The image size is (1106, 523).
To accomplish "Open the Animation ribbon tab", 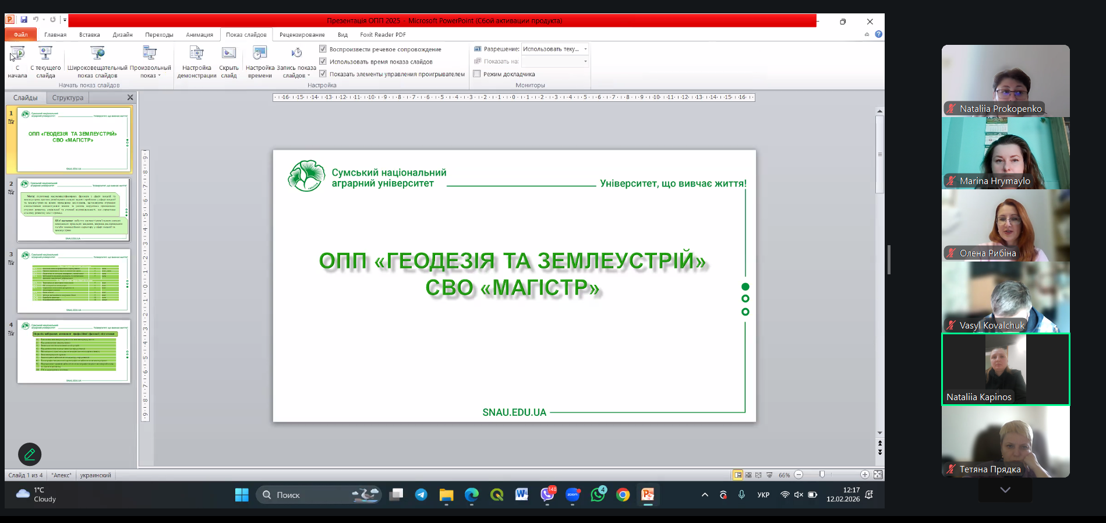I will click(199, 35).
